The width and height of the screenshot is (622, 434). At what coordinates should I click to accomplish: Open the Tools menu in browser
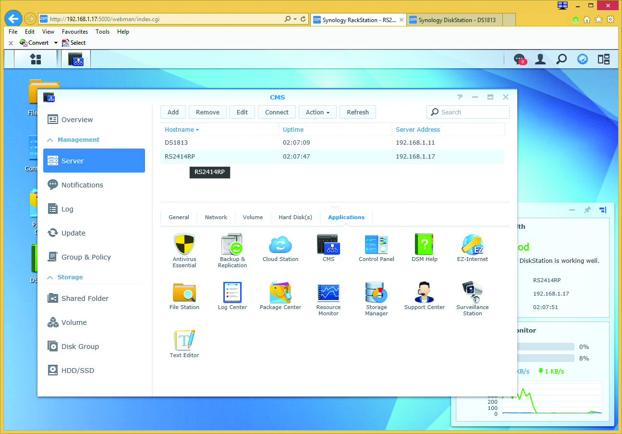(x=102, y=32)
